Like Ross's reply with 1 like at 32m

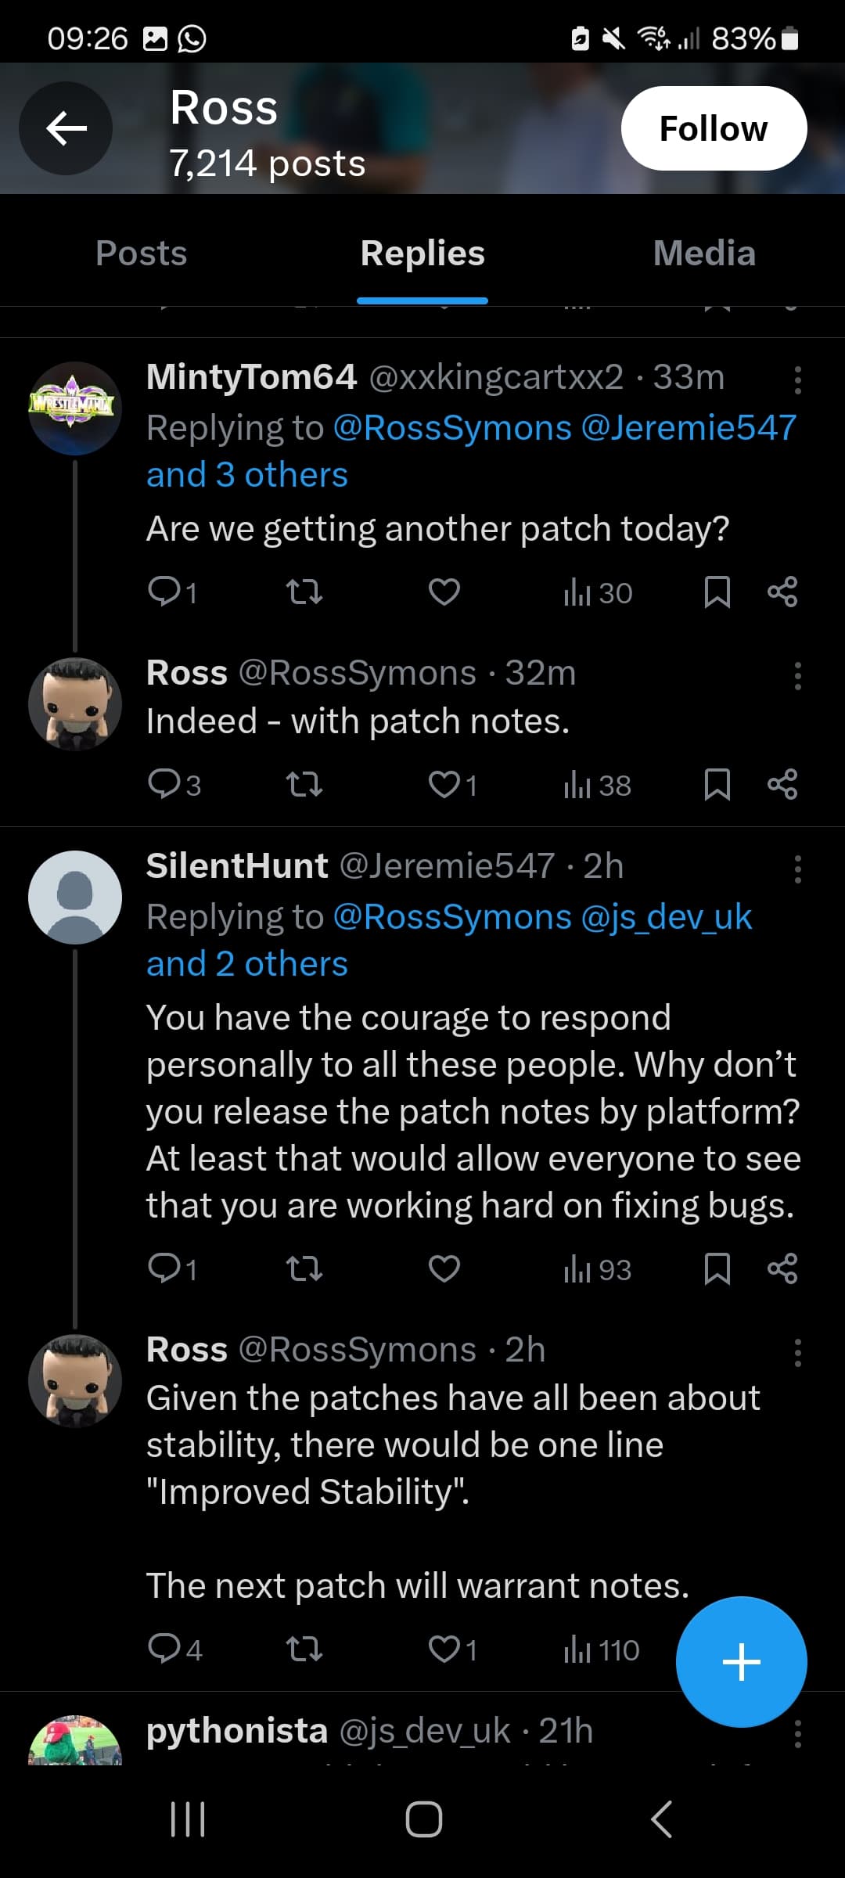click(453, 785)
